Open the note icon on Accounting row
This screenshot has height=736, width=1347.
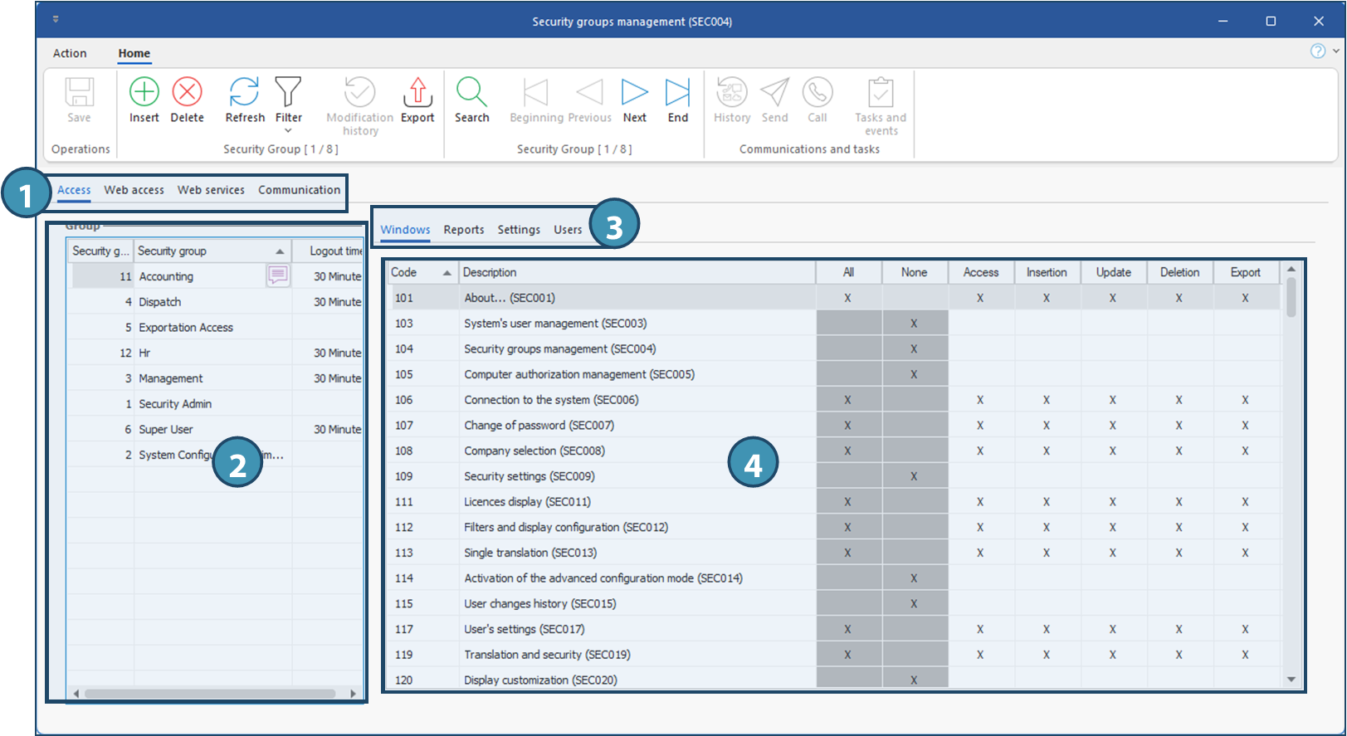[x=278, y=275]
